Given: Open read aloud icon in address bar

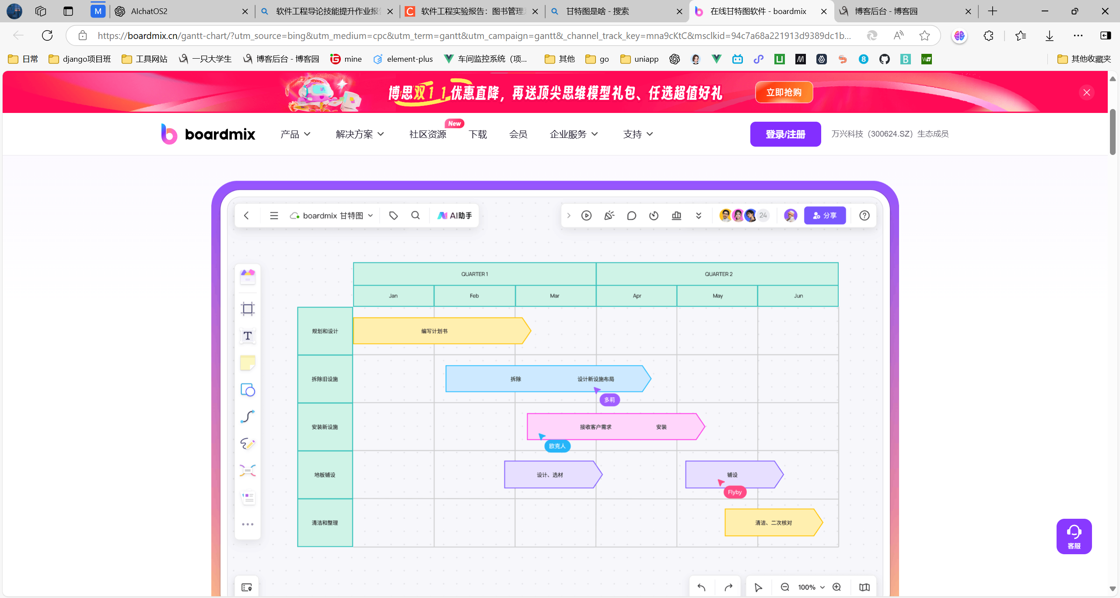Looking at the screenshot, I should point(899,35).
